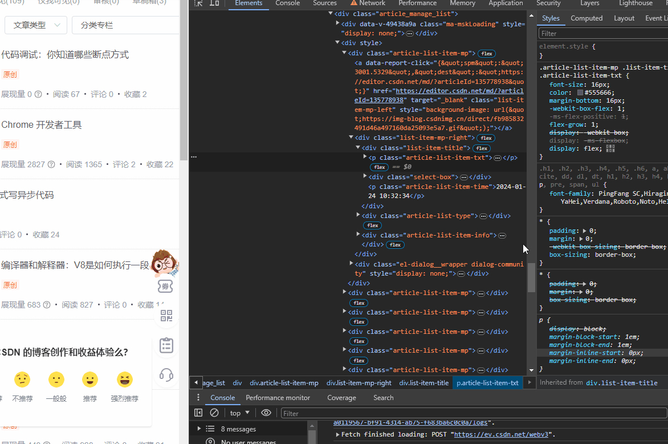The image size is (668, 444).
Task: Clear the console with the ban icon
Action: point(214,413)
